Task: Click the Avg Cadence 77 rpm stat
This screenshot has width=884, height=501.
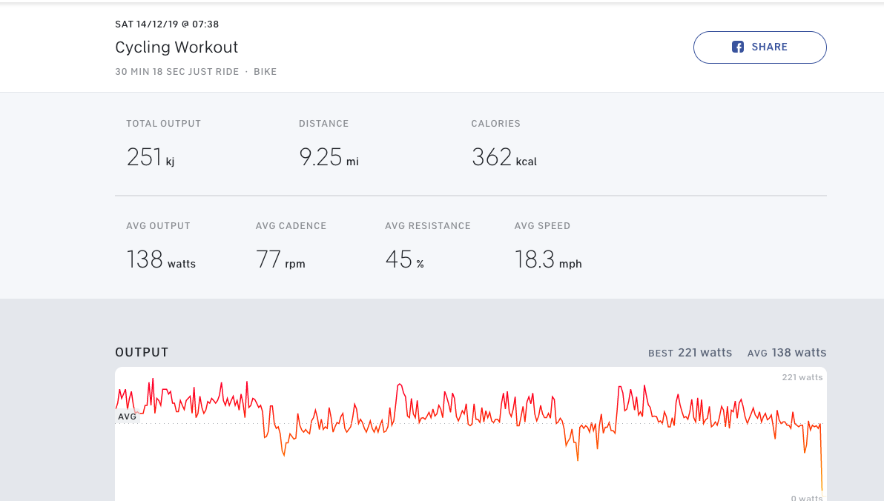Action: (x=280, y=259)
